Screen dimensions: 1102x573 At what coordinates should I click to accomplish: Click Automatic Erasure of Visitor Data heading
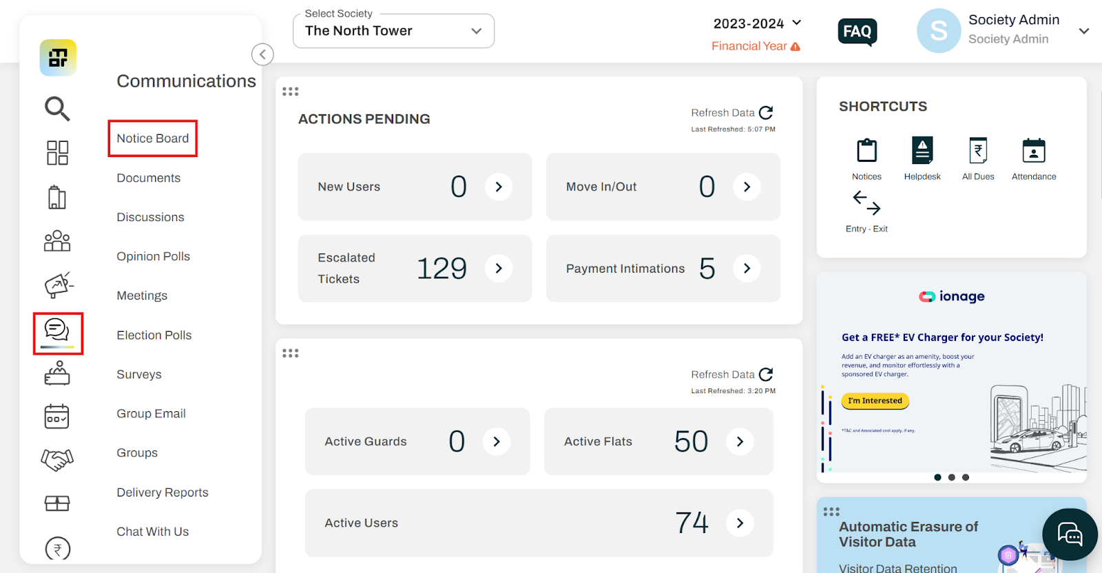908,534
